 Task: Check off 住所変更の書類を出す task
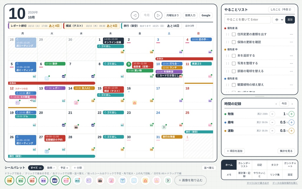[x=234, y=34]
